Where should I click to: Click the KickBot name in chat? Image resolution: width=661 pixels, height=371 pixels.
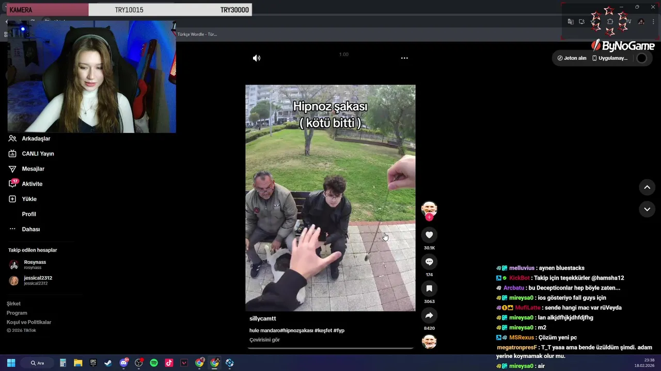[520, 278]
